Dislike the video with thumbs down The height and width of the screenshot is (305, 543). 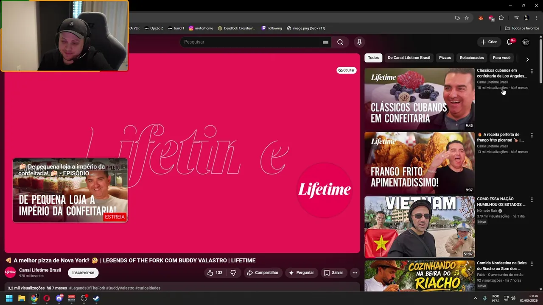click(233, 273)
